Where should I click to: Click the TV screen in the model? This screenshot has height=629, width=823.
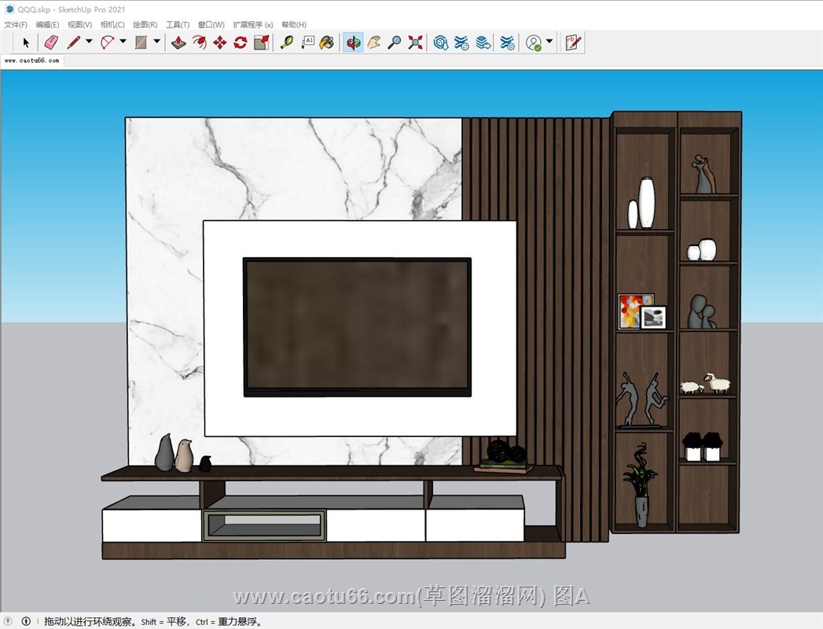pos(357,326)
